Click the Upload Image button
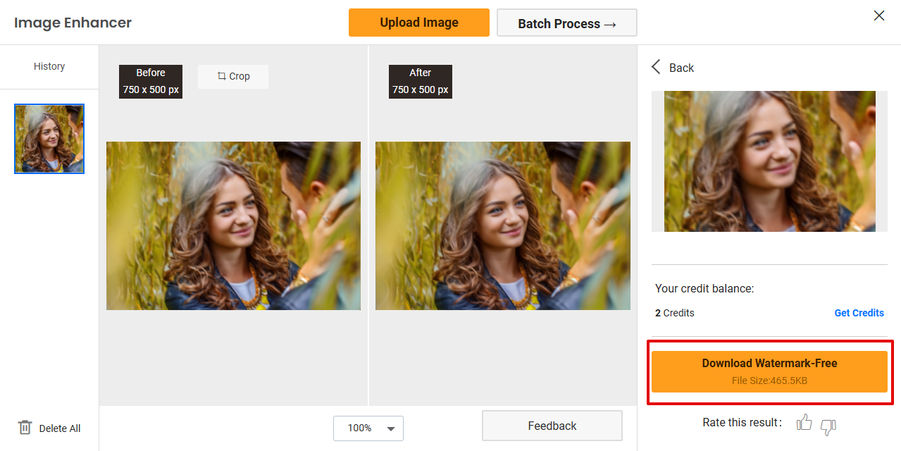The height and width of the screenshot is (451, 901). tap(418, 23)
